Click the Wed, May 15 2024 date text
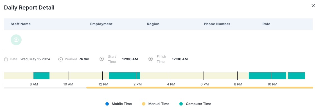The width and height of the screenshot is (316, 110). point(35,59)
